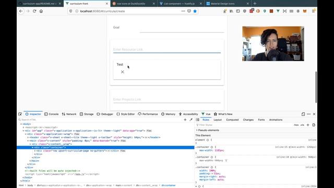The image size is (334, 188).
Task: Select body in the breadcrumb trail
Action: (30, 185)
